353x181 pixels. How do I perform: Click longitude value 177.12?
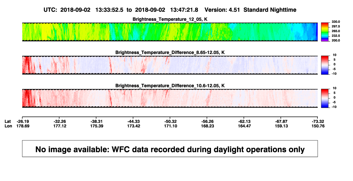60,126
